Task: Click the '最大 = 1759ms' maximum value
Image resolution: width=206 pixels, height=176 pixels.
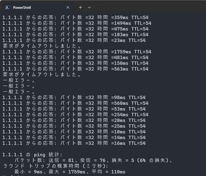Action: tap(67, 172)
